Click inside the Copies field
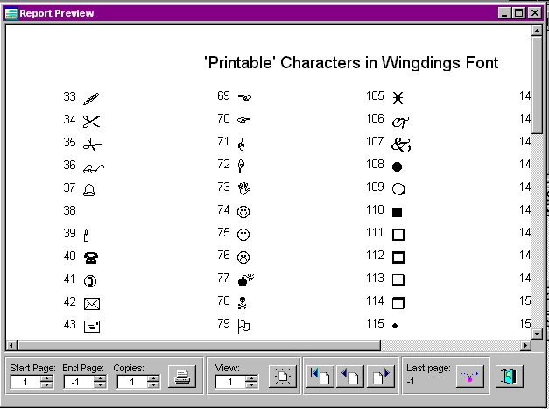Image resolution: width=549 pixels, height=409 pixels. coord(132,382)
